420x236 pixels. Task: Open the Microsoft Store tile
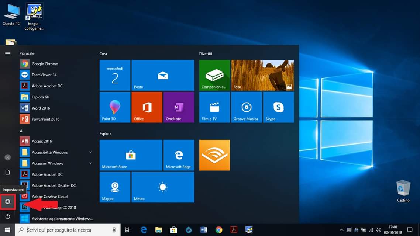(131, 155)
